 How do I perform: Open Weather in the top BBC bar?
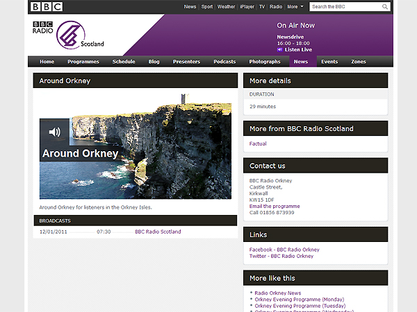(226, 7)
